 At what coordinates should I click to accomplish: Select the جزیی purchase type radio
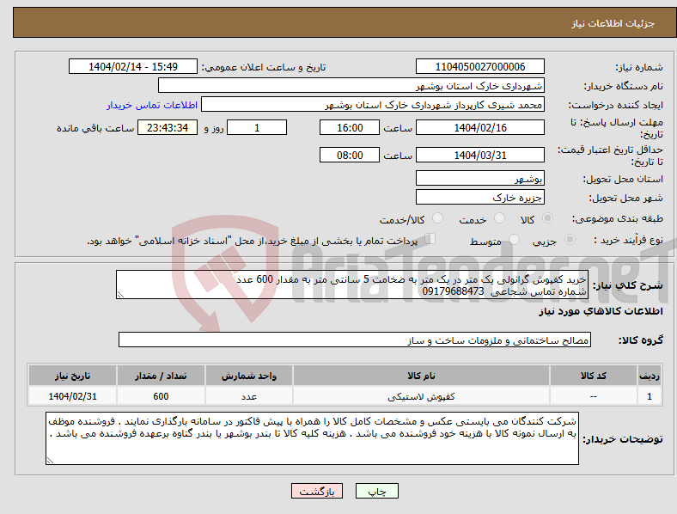(x=570, y=239)
